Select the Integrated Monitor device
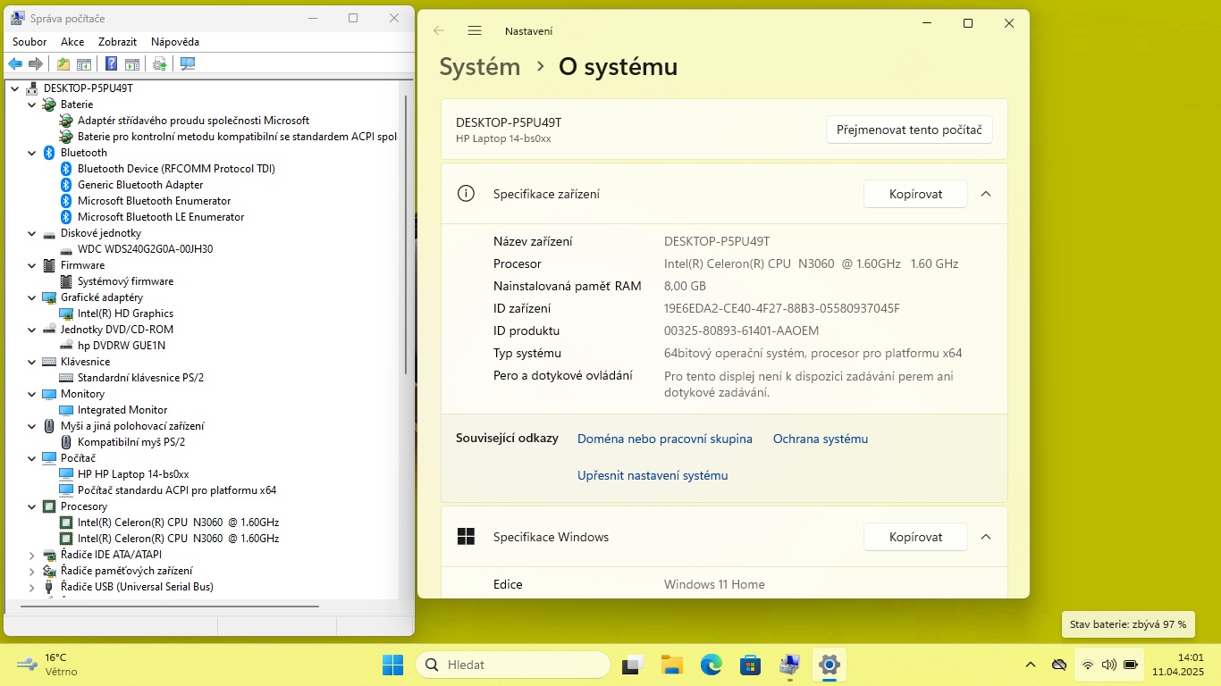Image resolution: width=1221 pixels, height=686 pixels. 122,410
